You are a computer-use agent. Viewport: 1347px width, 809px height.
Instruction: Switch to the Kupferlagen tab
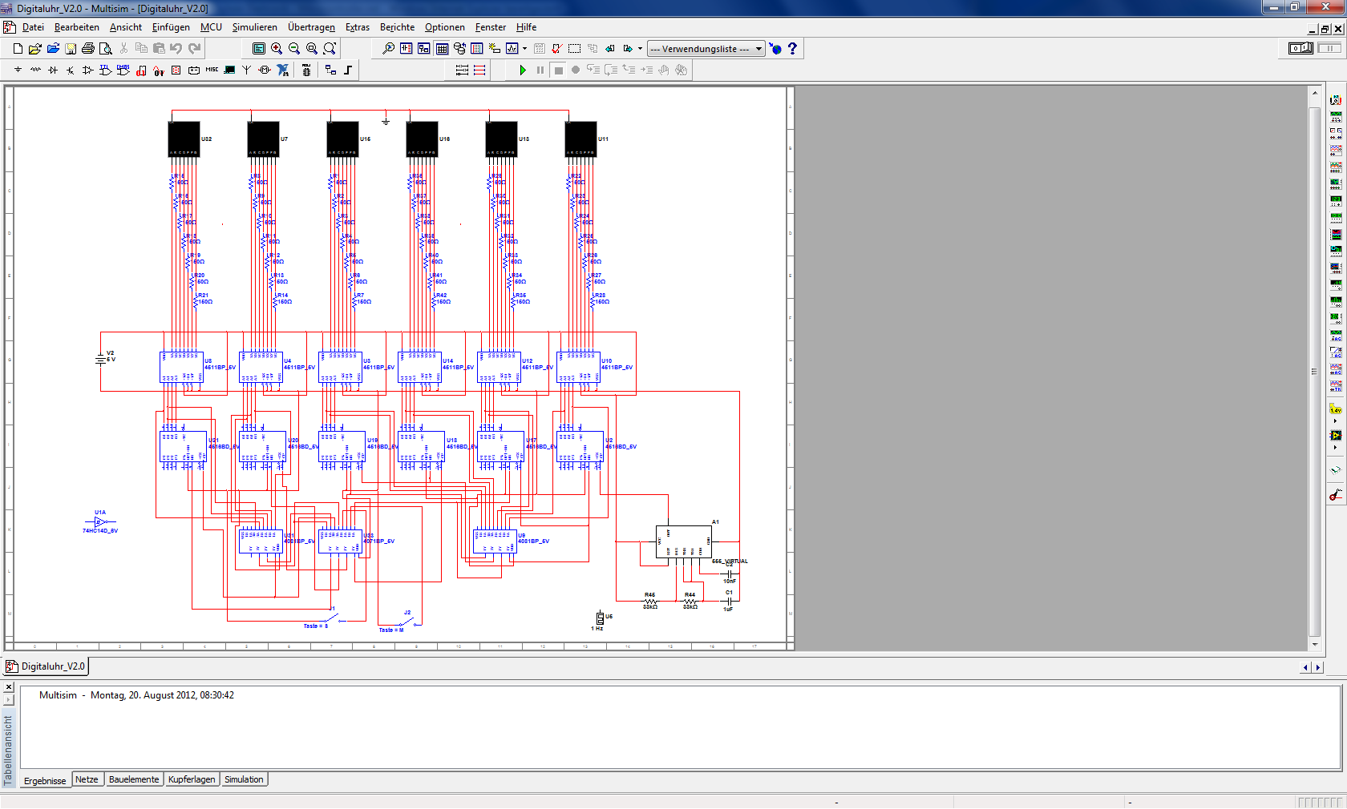(x=192, y=779)
